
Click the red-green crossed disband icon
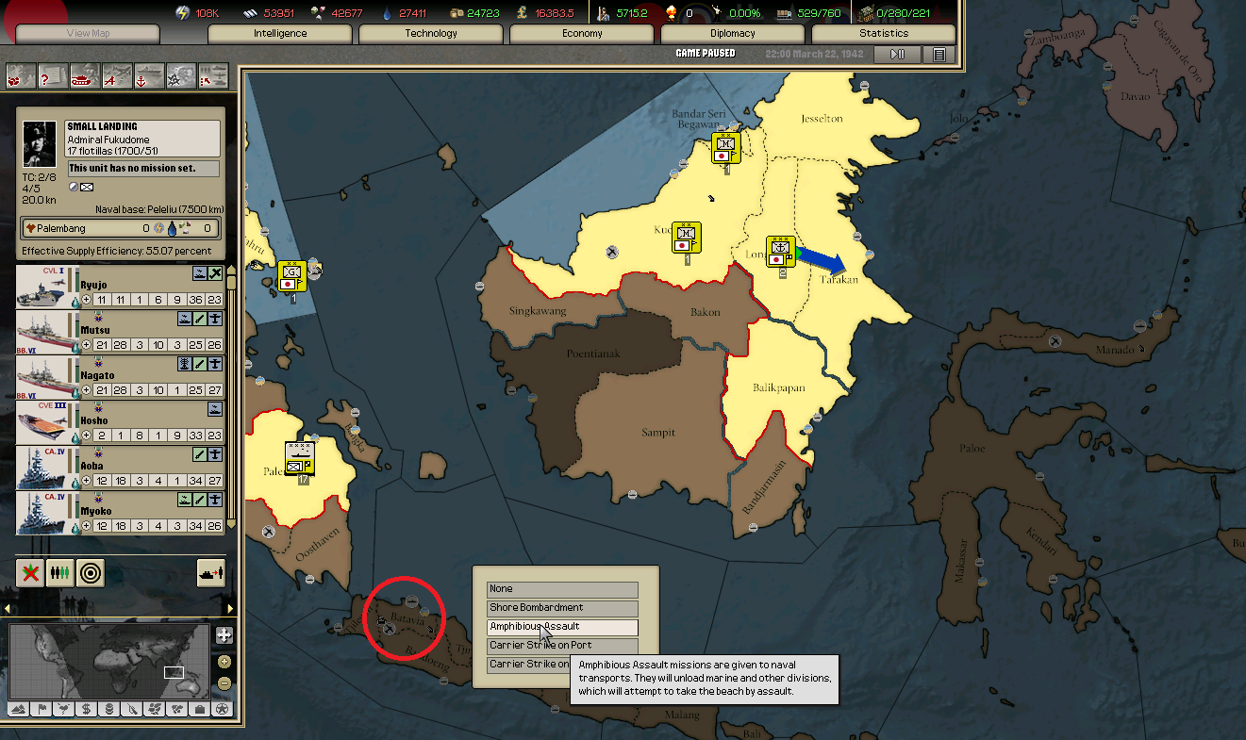point(31,572)
